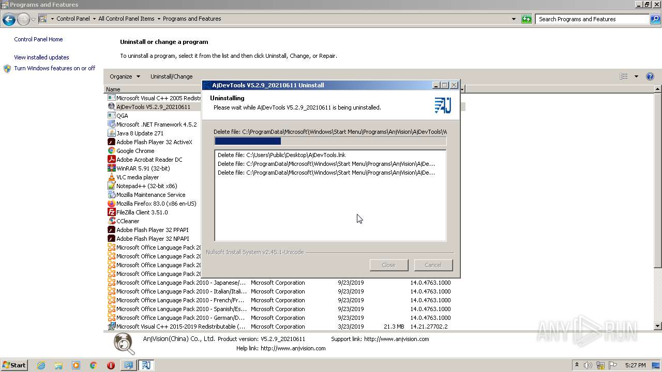Image resolution: width=662 pixels, height=372 pixels.
Task: Select Adobe Acrobat Reader DC entry
Action: tap(149, 160)
